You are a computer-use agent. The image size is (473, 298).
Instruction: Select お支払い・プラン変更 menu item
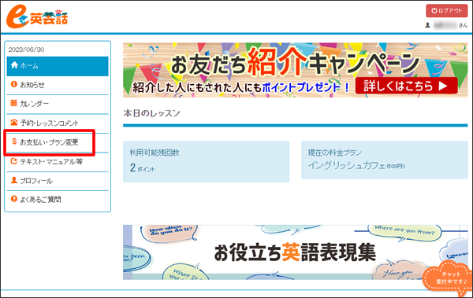58,142
